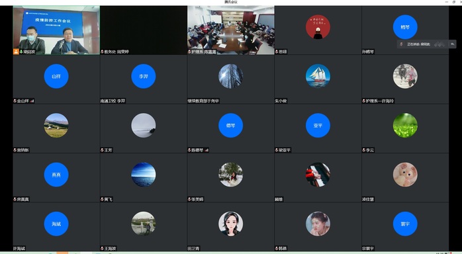The height and width of the screenshot is (254, 462).
Task: Click the blue avatar labeled 海斌
Action: [x=56, y=224]
